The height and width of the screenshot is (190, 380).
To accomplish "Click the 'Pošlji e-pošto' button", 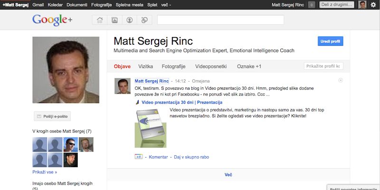I will point(53,117).
